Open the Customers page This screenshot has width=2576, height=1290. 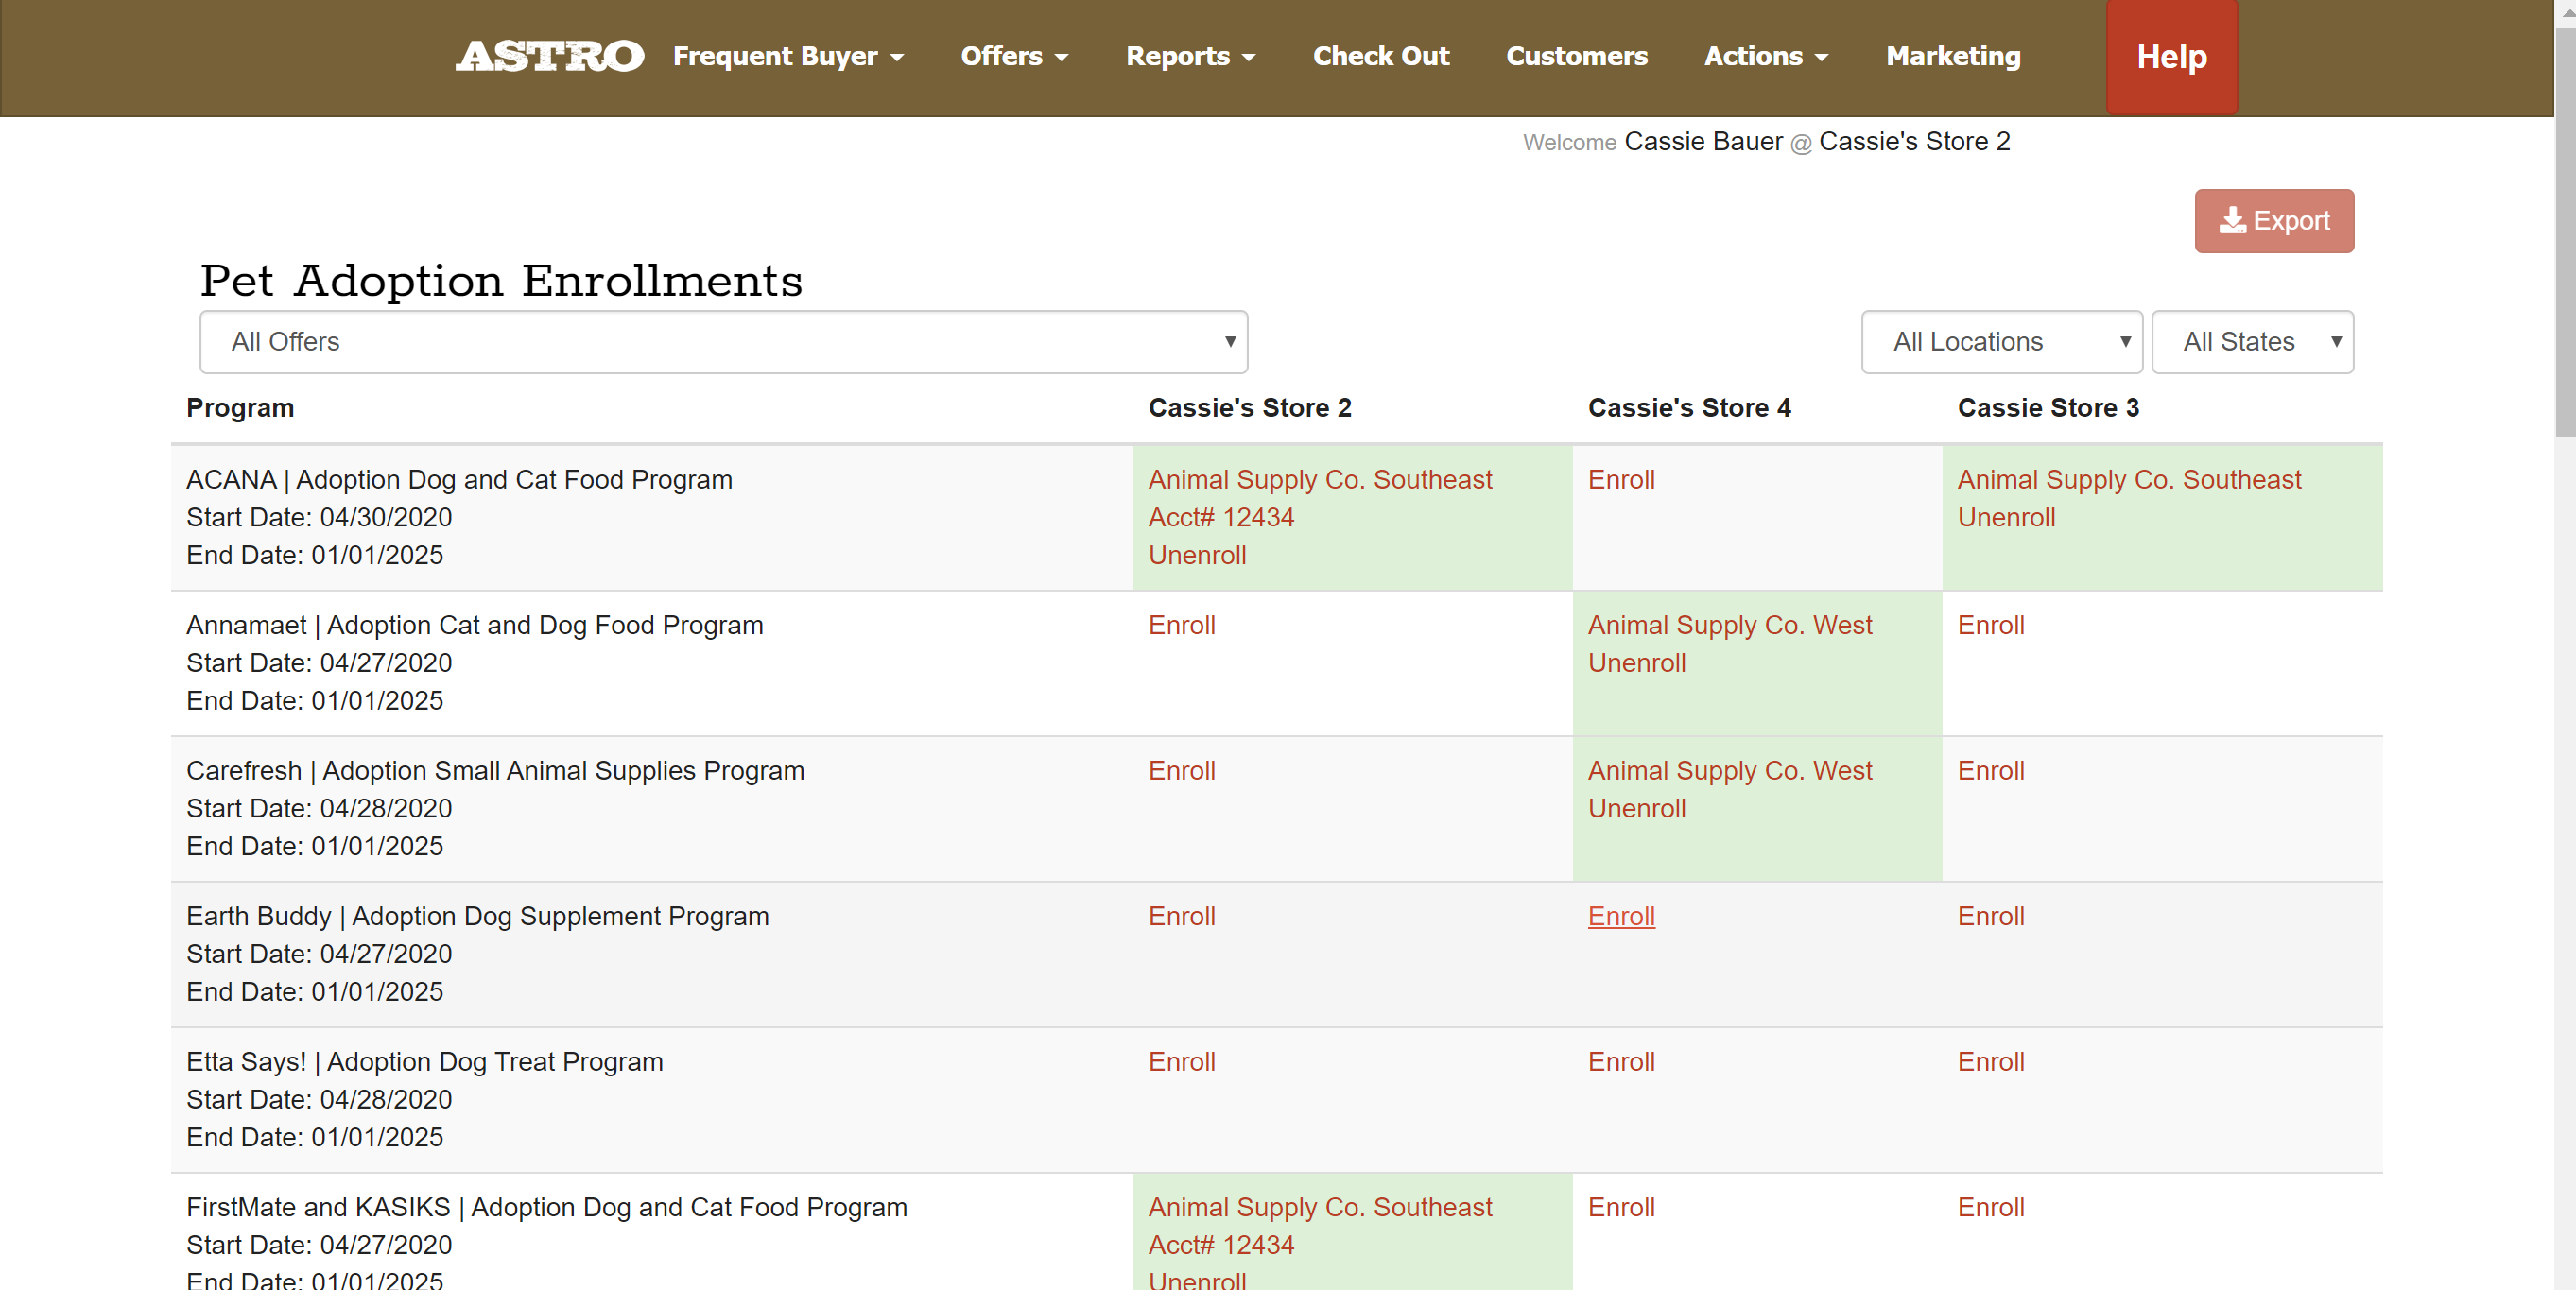(x=1576, y=57)
